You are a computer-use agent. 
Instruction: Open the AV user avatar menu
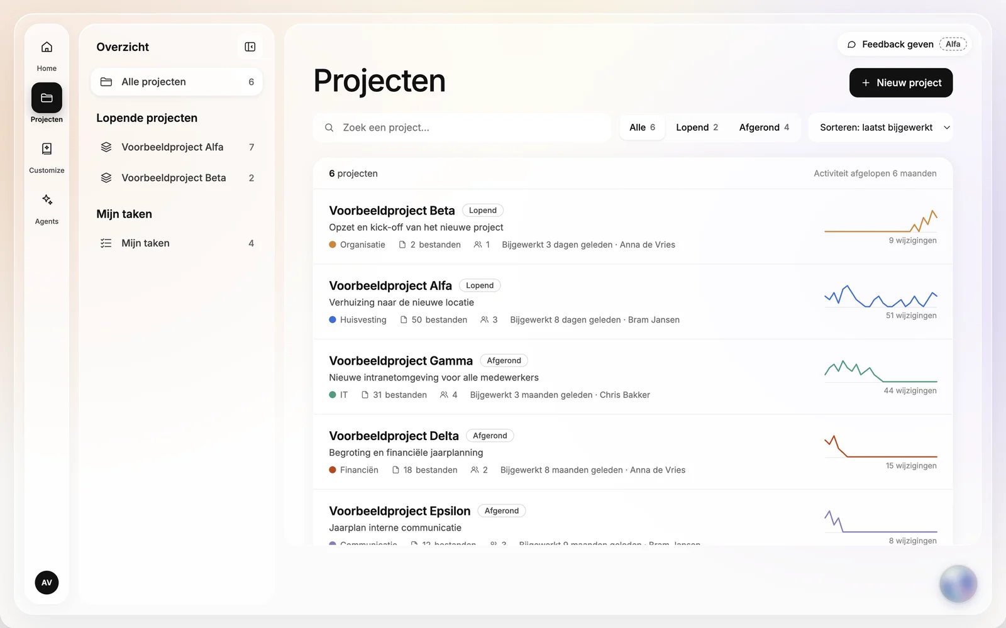[47, 583]
